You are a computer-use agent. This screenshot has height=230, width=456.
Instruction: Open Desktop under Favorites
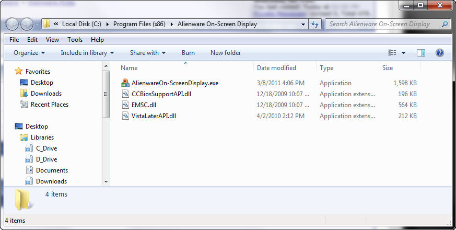coord(42,83)
